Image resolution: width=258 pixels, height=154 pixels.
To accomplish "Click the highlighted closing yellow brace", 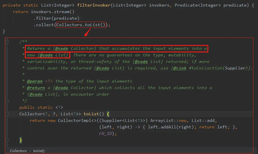I will [21, 140].
